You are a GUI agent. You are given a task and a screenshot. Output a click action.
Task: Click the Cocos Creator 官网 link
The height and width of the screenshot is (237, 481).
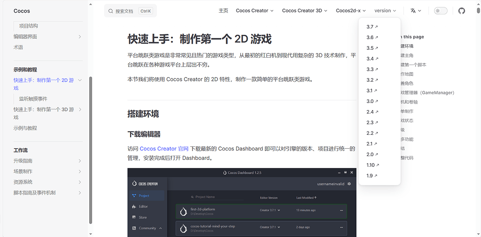pyautogui.click(x=164, y=149)
